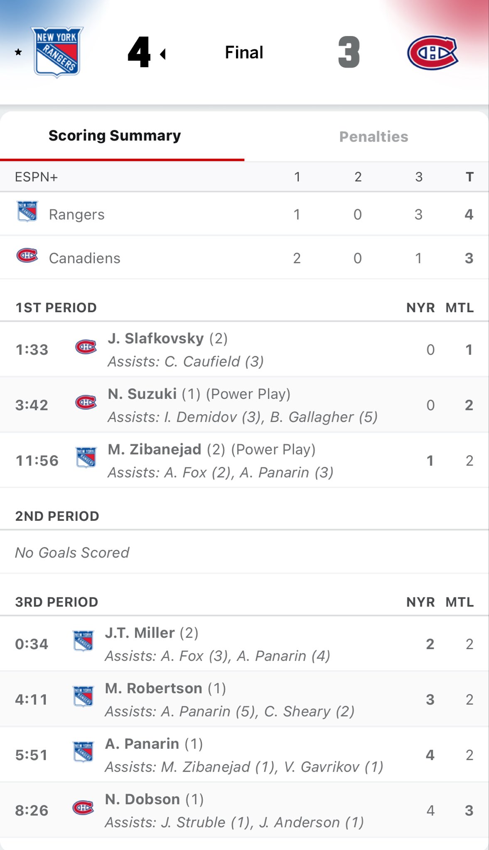Screen dimensions: 489x850
Task: Click Canadiens logo beside N. Dobson goal
Action: [x=83, y=807]
